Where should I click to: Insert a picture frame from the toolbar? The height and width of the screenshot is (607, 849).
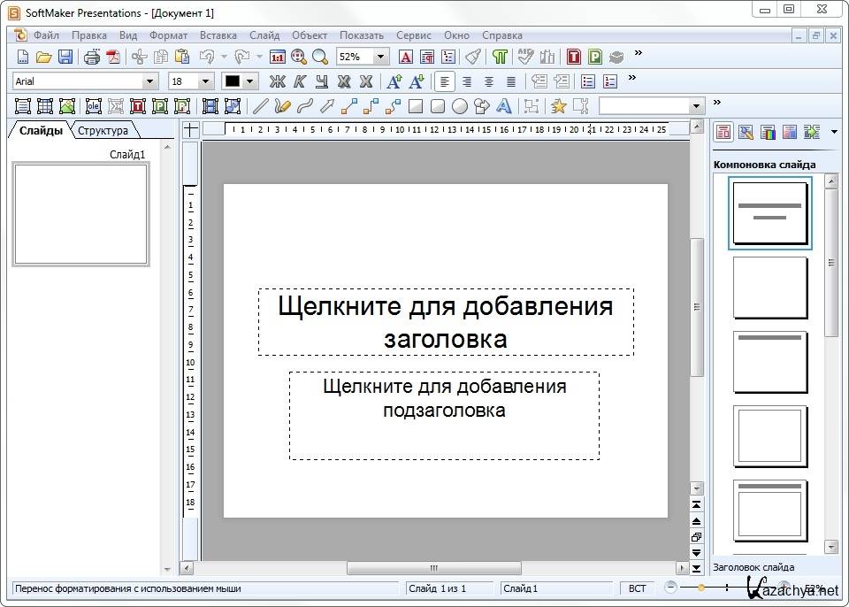coord(68,106)
